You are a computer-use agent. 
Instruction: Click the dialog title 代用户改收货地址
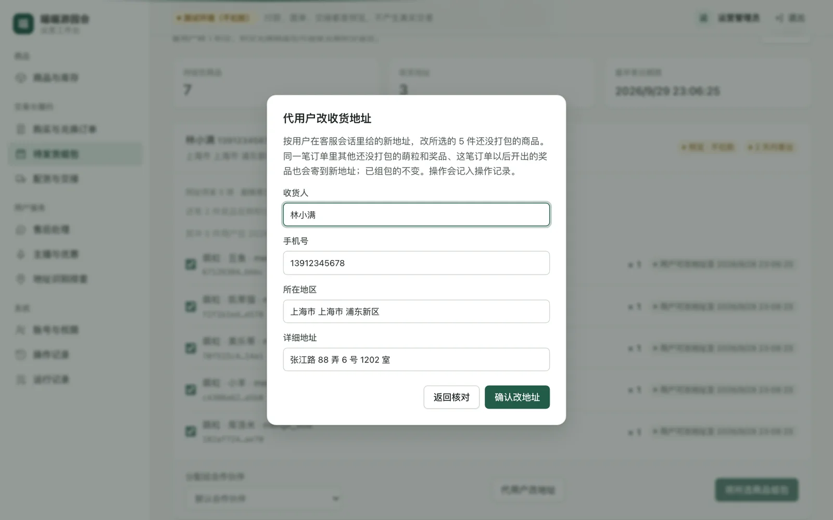pyautogui.click(x=327, y=119)
